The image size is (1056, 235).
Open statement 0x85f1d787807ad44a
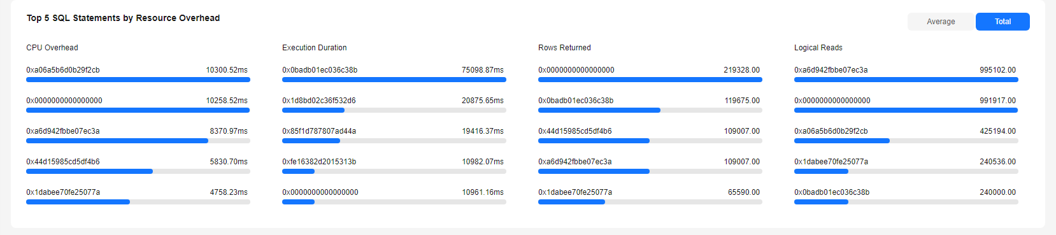[x=319, y=131]
